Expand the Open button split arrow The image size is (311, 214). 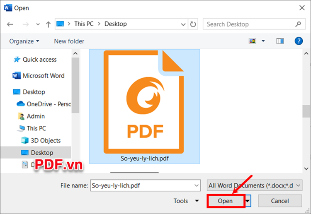click(248, 201)
